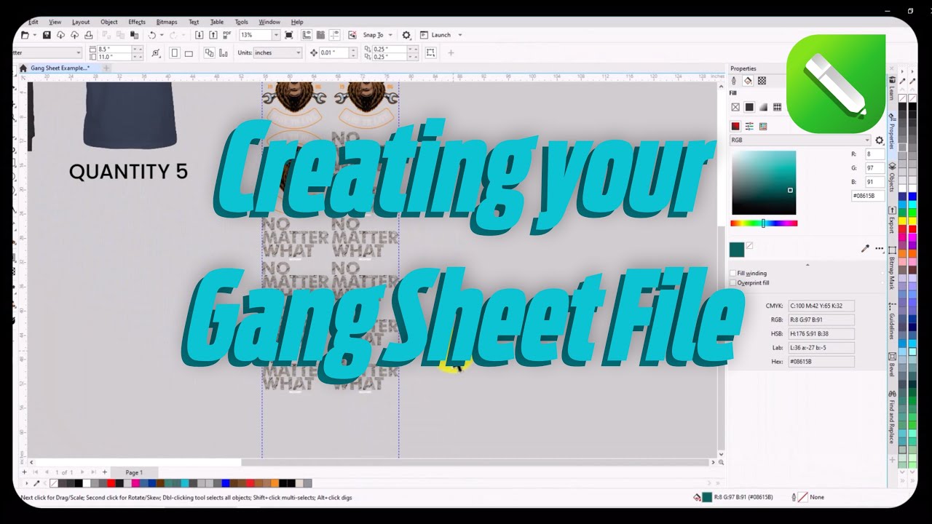Click the horizontal scrollbar below the canvas

click(478, 462)
